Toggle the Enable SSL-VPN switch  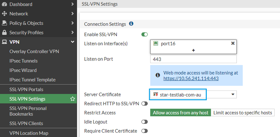tap(145, 34)
